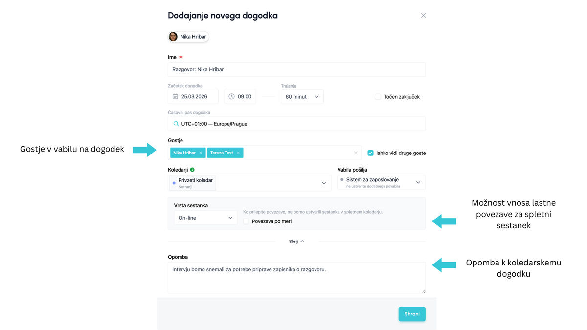
Task: Remove Tereza Test from guests
Action: tap(238, 153)
